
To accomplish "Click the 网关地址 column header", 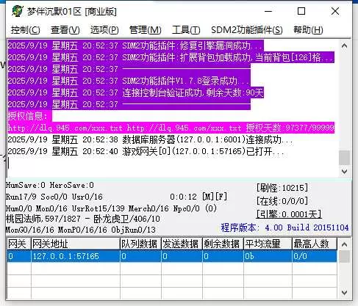I will 76,244.
